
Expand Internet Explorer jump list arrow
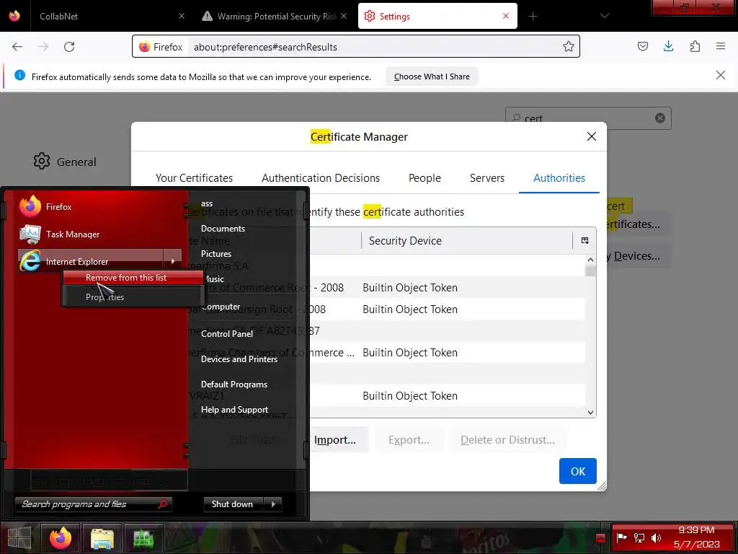coord(173,261)
